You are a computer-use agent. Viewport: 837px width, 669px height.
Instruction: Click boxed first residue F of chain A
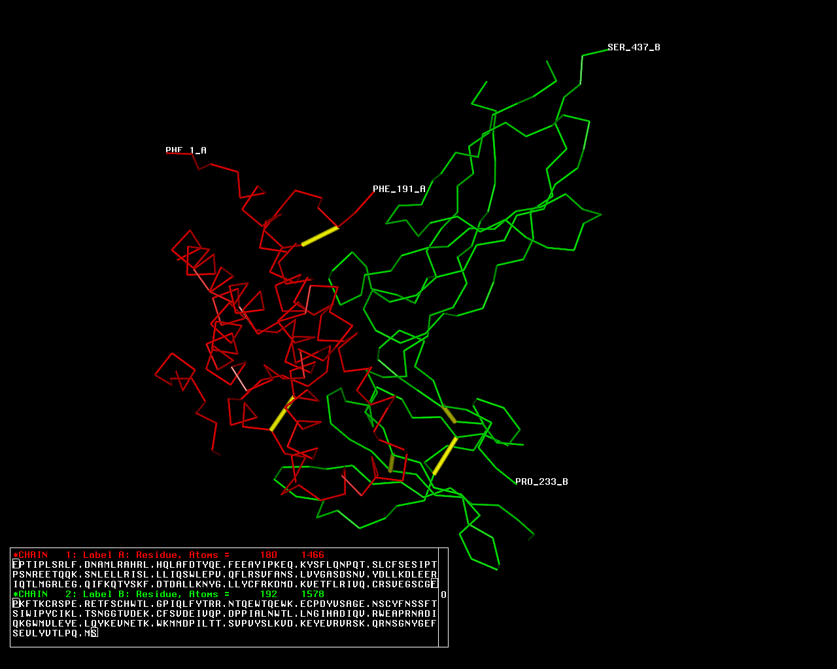pyautogui.click(x=16, y=564)
